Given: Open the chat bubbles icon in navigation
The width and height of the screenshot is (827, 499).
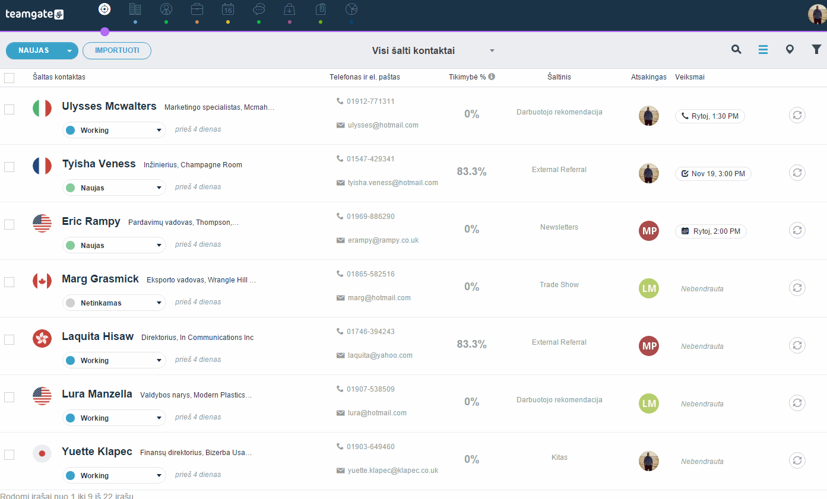Looking at the screenshot, I should coord(259,9).
